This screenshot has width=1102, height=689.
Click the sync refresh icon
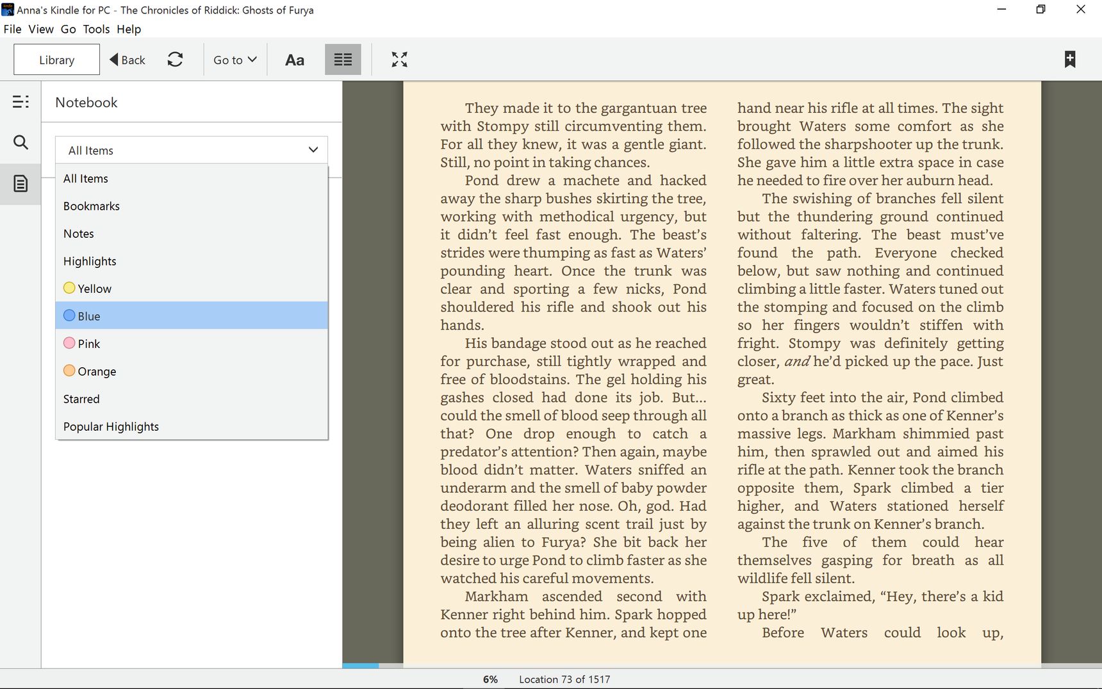click(175, 60)
